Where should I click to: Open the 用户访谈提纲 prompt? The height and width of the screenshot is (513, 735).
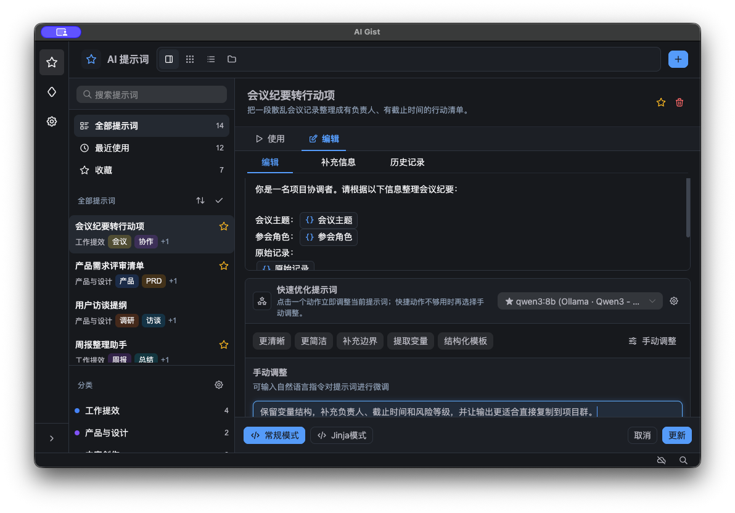click(152, 313)
